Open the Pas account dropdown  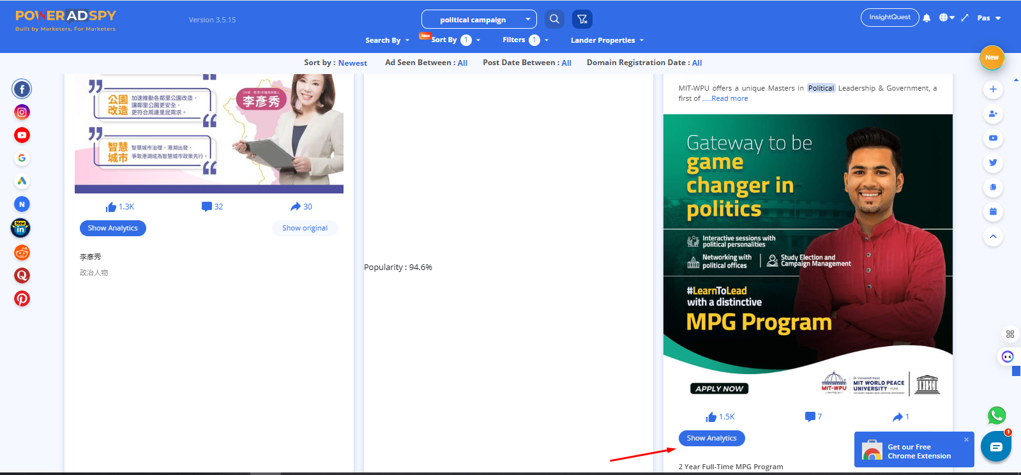point(989,18)
